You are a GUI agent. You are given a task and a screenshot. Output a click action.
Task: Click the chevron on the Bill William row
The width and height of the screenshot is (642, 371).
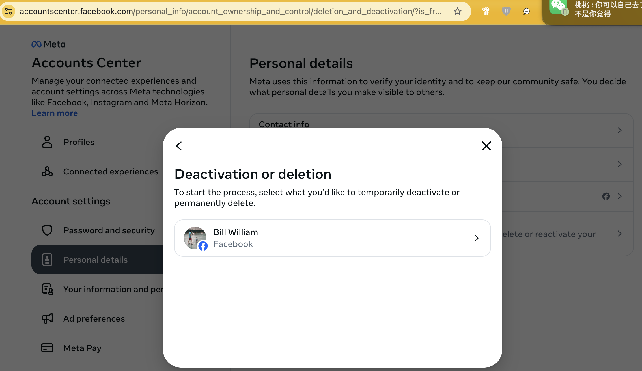click(477, 238)
